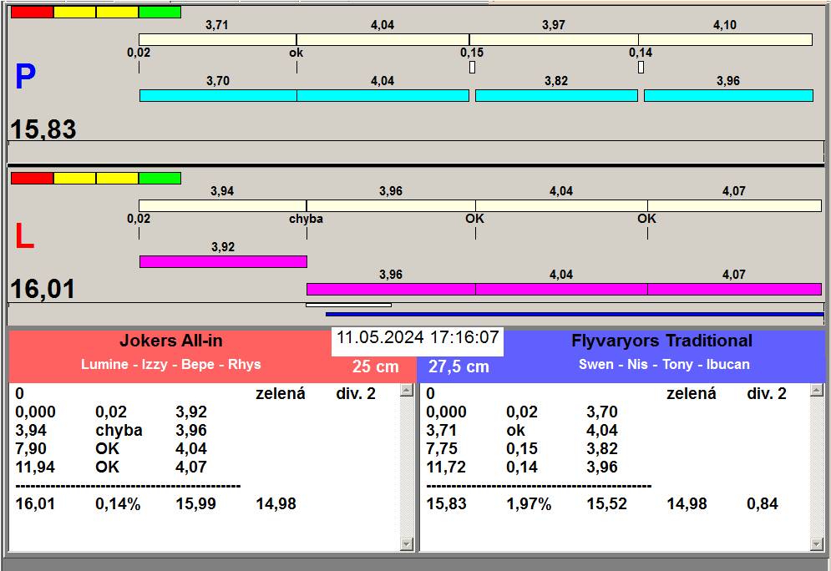Image resolution: width=831 pixels, height=571 pixels.
Task: Click 'chyba' in the Jokers results list
Action: point(119,430)
